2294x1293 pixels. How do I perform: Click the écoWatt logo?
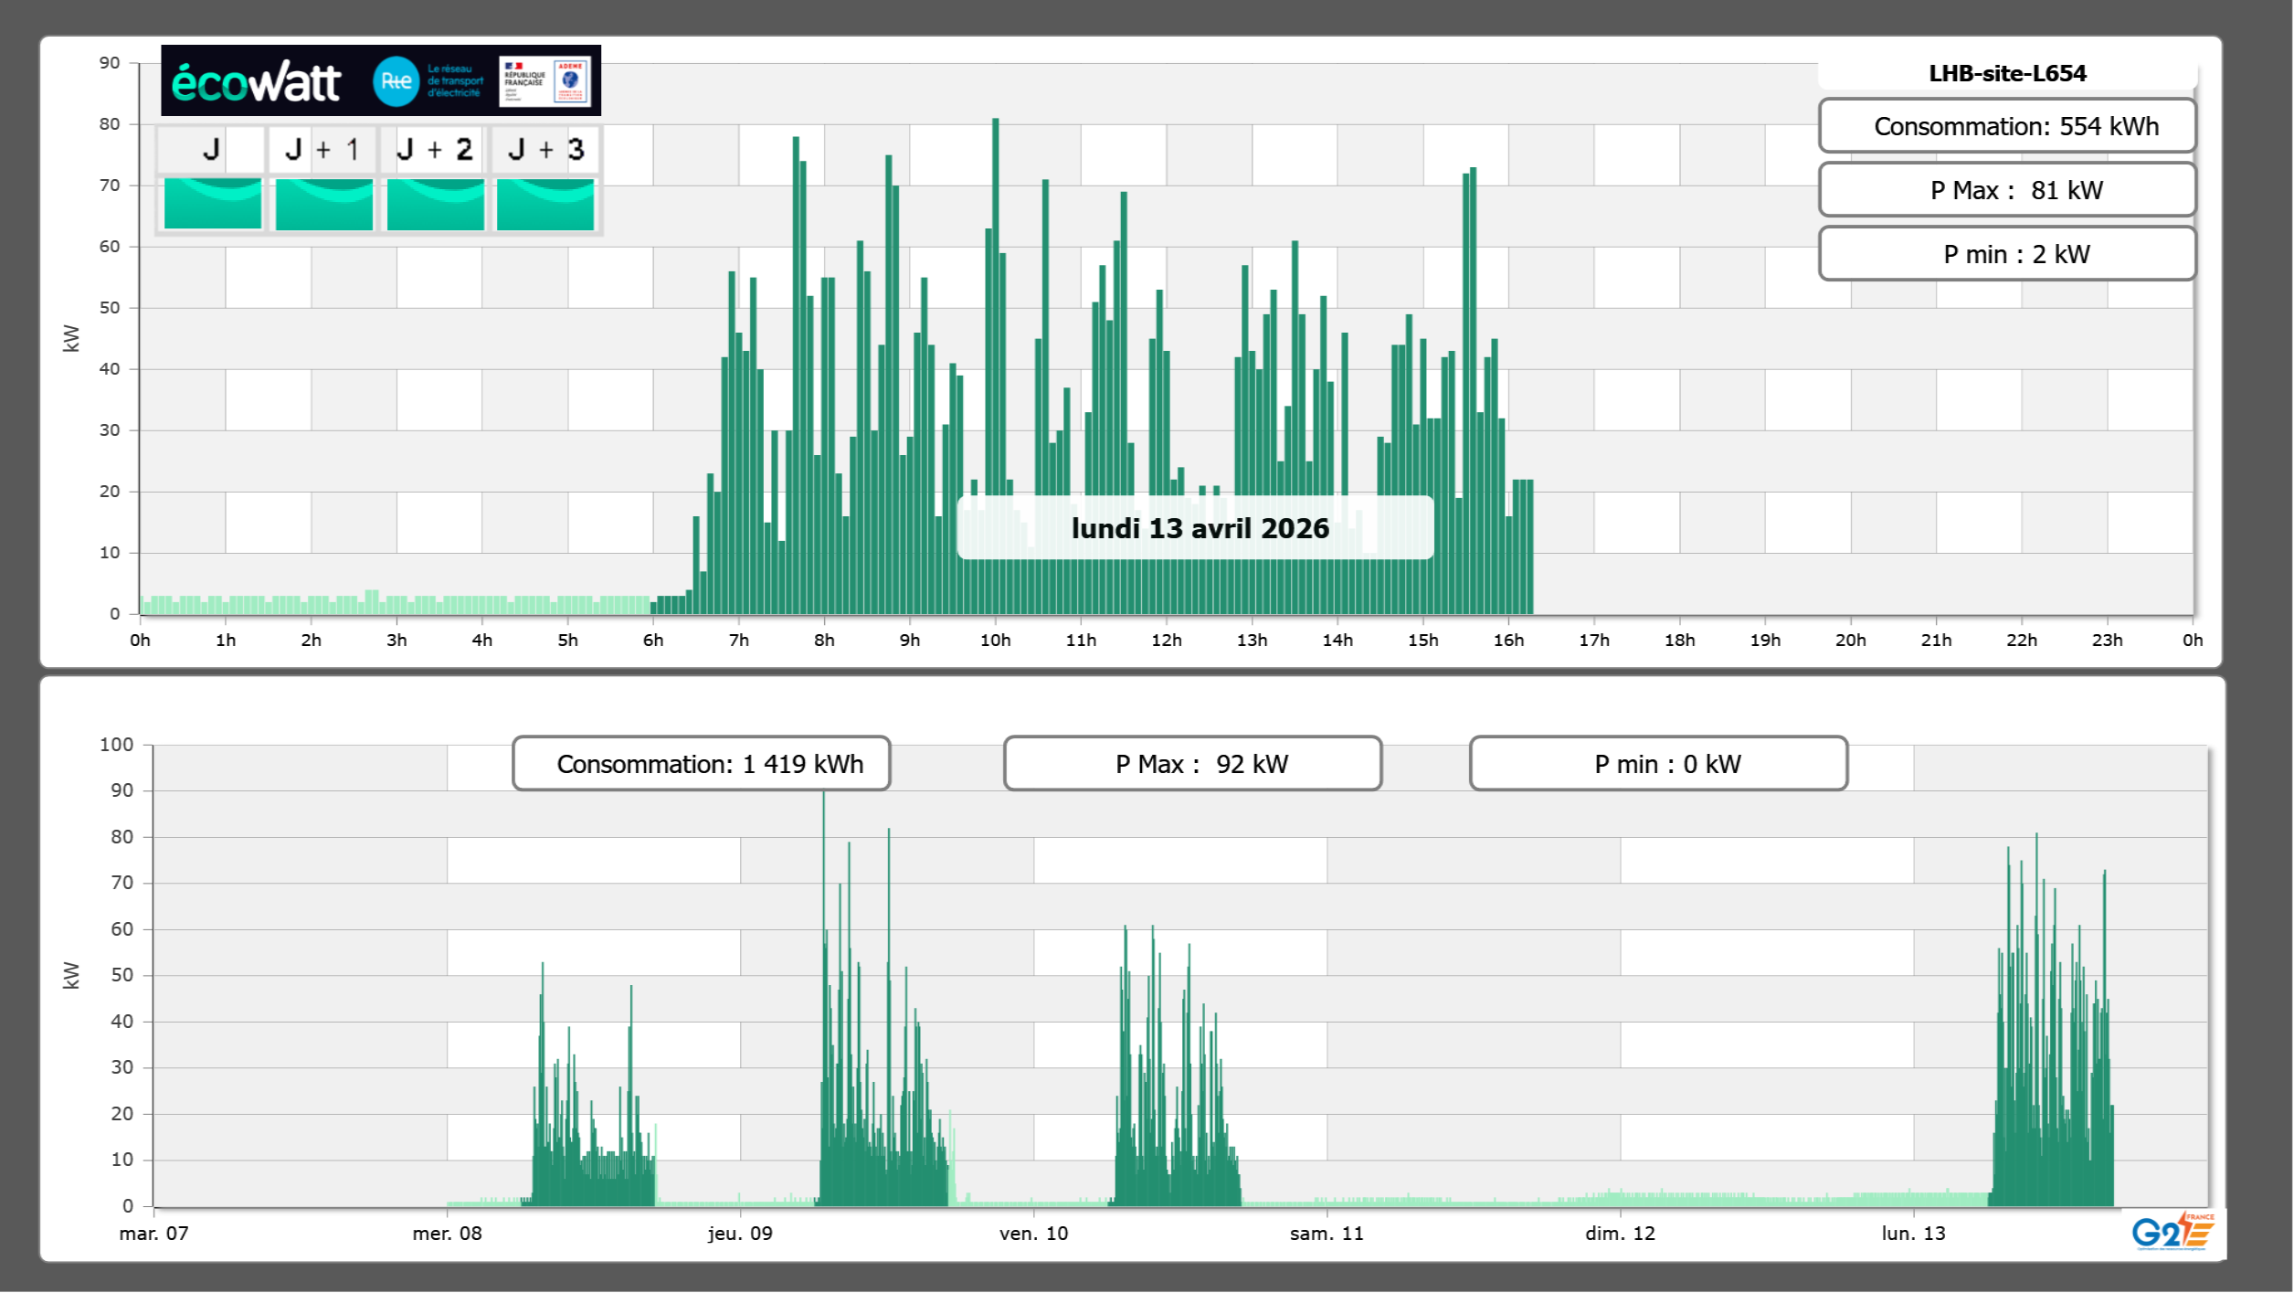pos(257,82)
